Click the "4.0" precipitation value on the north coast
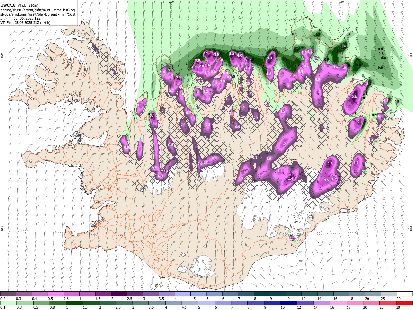The height and width of the screenshot is (310, 413). coord(240,55)
